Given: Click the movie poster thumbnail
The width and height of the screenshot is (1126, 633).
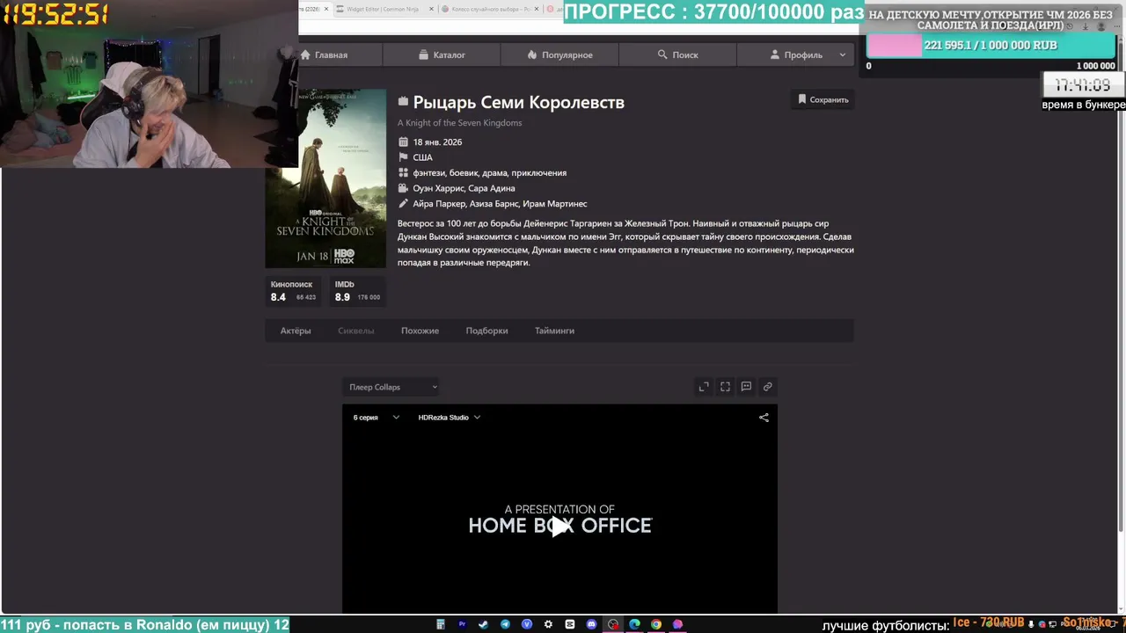Looking at the screenshot, I should point(325,178).
